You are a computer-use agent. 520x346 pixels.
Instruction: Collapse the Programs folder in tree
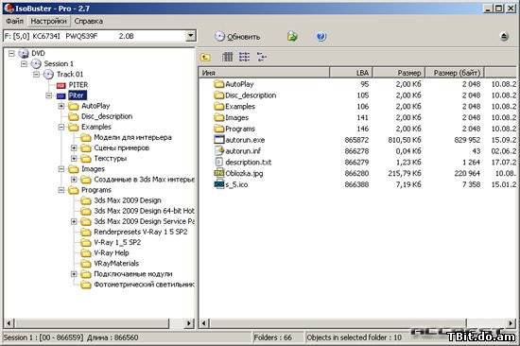tap(61, 190)
